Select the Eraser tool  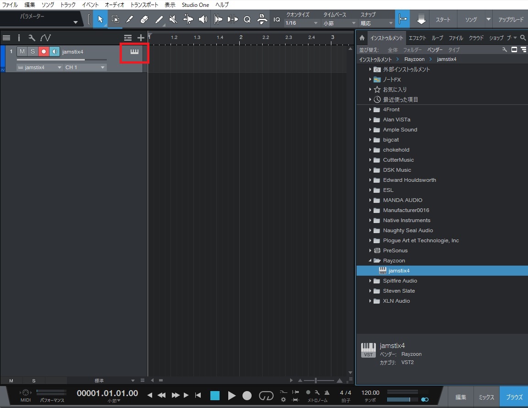click(x=144, y=20)
